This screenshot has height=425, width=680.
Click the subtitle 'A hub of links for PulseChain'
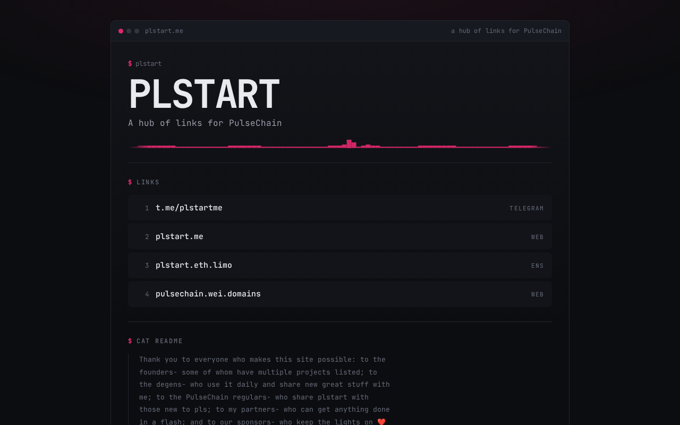(205, 123)
